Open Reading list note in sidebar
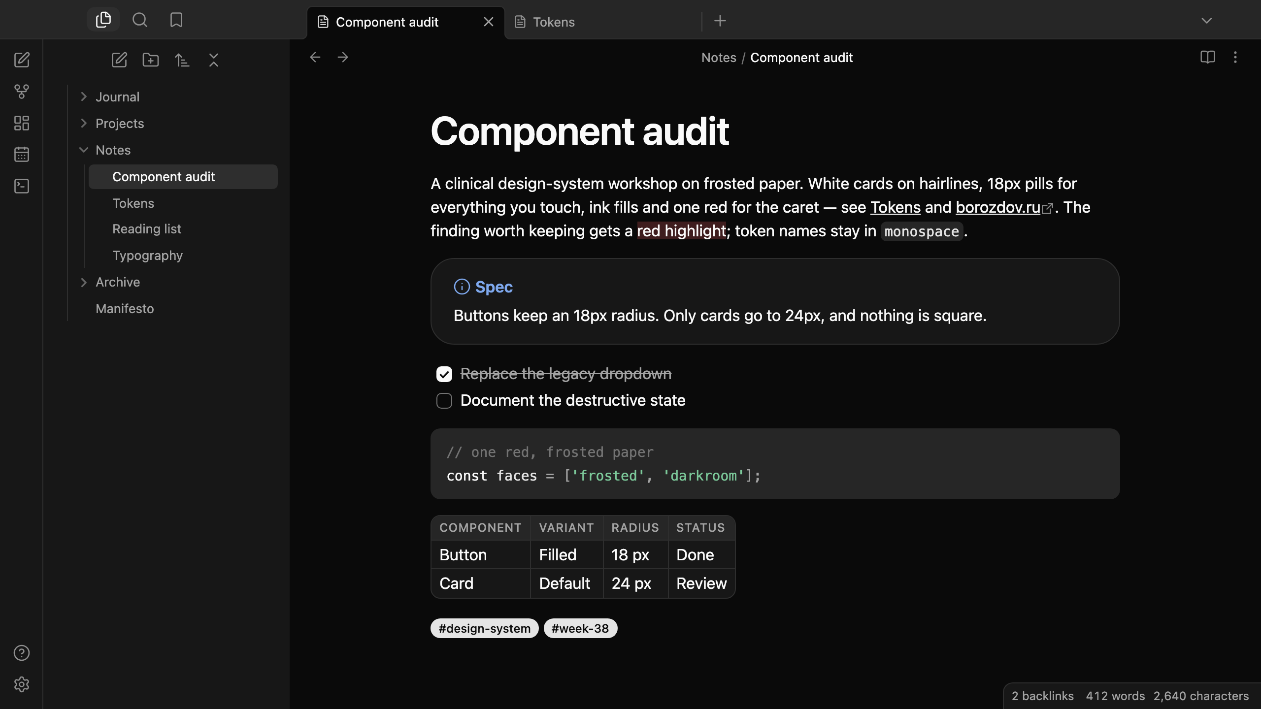The width and height of the screenshot is (1261, 709). pyautogui.click(x=183, y=229)
